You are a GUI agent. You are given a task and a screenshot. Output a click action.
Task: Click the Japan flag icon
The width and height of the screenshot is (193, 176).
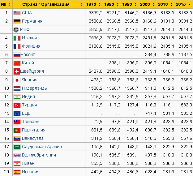(x=17, y=80)
